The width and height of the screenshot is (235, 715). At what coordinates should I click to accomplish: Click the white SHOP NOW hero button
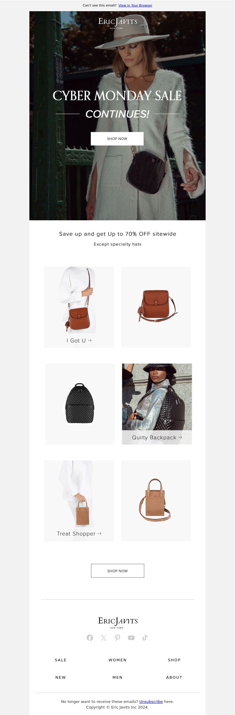(117, 139)
